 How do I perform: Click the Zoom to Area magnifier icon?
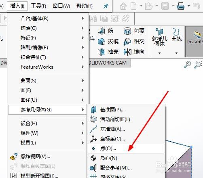coord(198,65)
